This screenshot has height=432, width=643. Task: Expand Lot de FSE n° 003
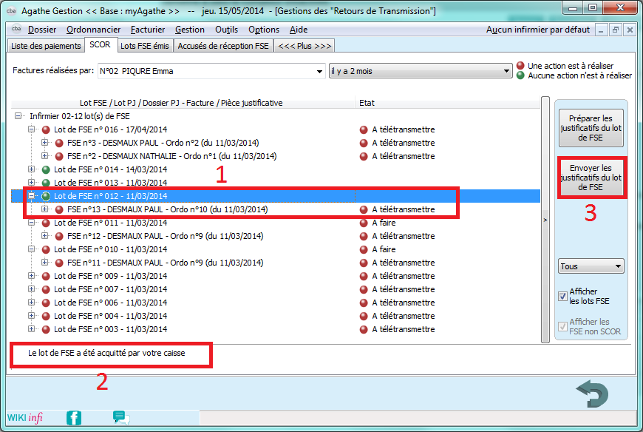click(x=31, y=328)
